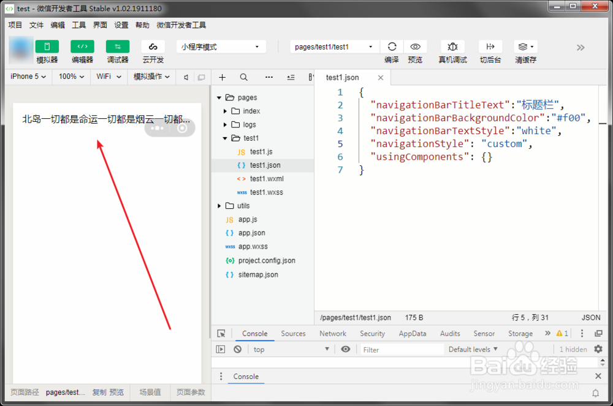Click the warning count indicator
The height and width of the screenshot is (406, 613).
pyautogui.click(x=562, y=333)
